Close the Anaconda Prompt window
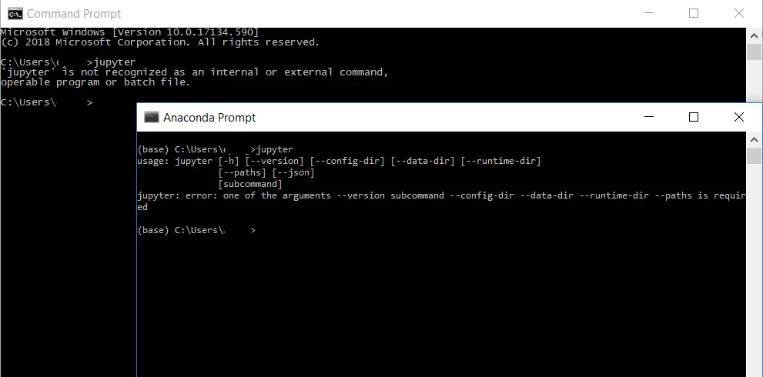Screen dimensions: 763x377 (739, 117)
